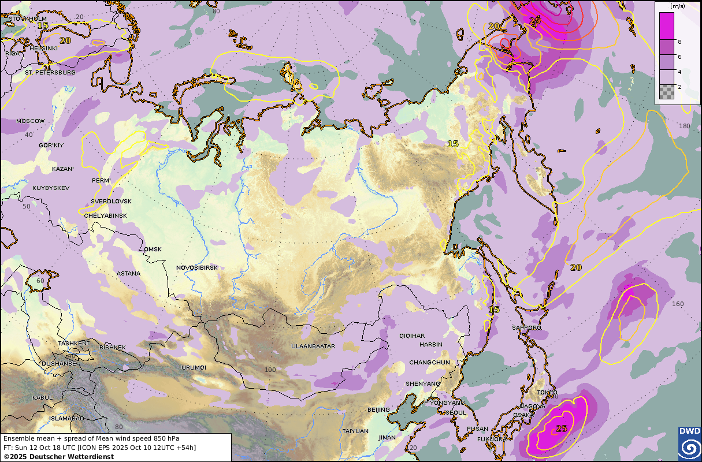Click the ©2025 Deutscher Wetterdienst copyright text
Screen dimensions: 702x462
pos(58,456)
